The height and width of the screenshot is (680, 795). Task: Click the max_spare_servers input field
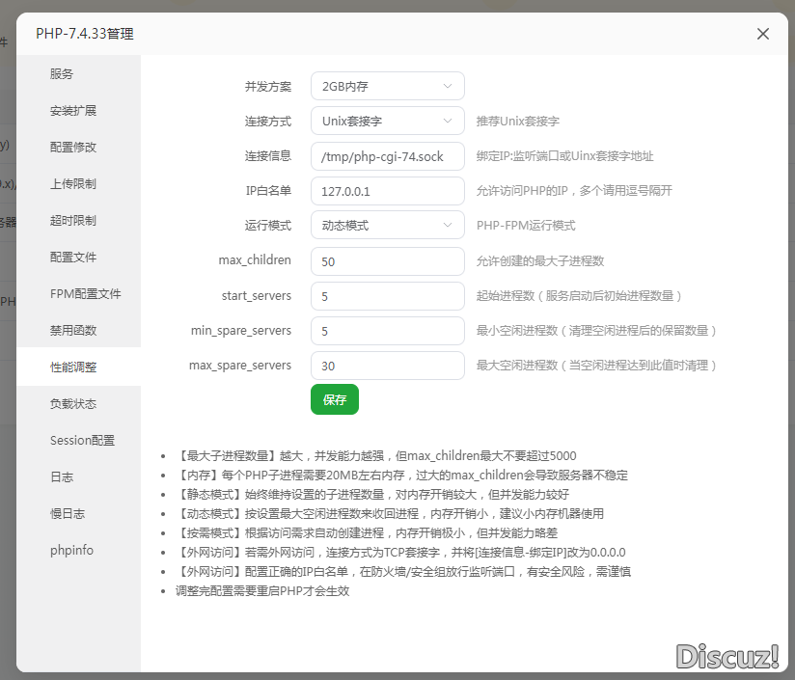pos(387,366)
